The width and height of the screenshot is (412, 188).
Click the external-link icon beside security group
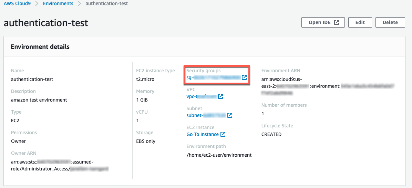[x=244, y=77]
